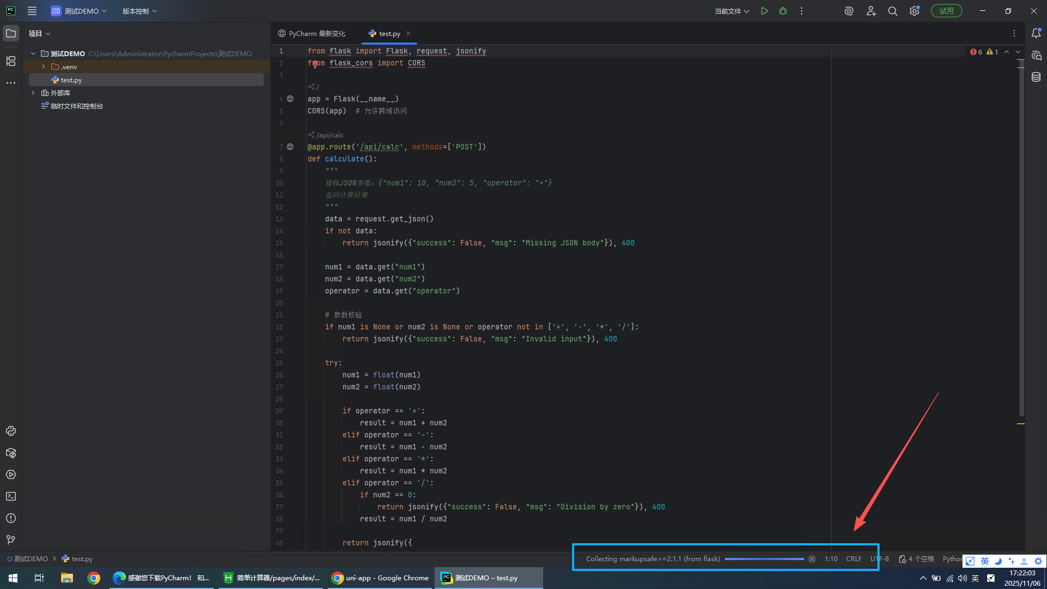This screenshot has height=589, width=1047.
Task: Expand the 外部库 node
Action: pos(33,93)
